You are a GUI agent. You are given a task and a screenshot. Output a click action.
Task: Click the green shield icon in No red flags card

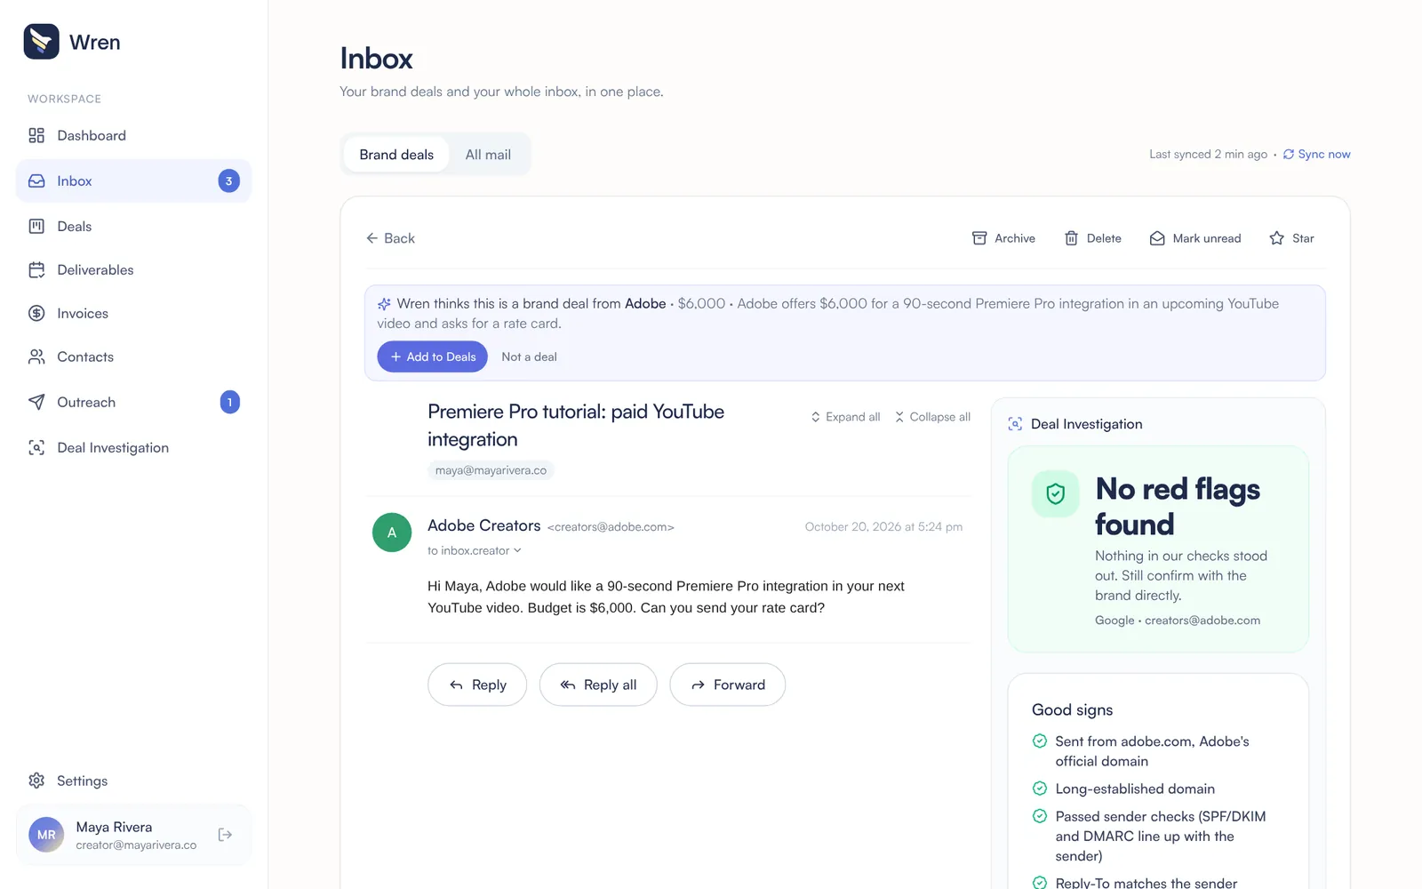[1055, 493]
